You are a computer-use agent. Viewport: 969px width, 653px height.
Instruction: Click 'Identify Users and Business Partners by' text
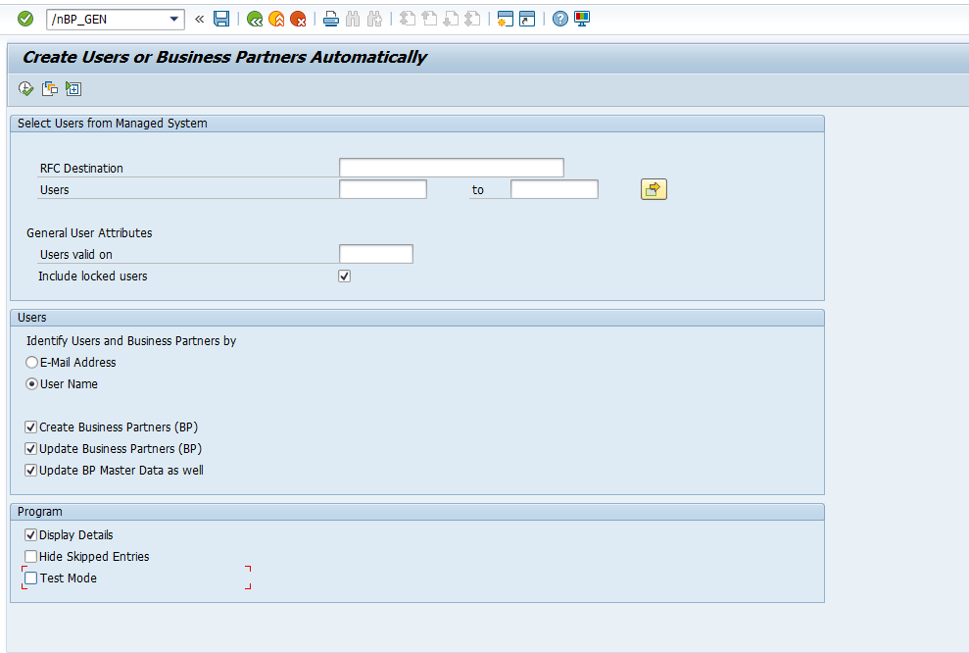(131, 341)
